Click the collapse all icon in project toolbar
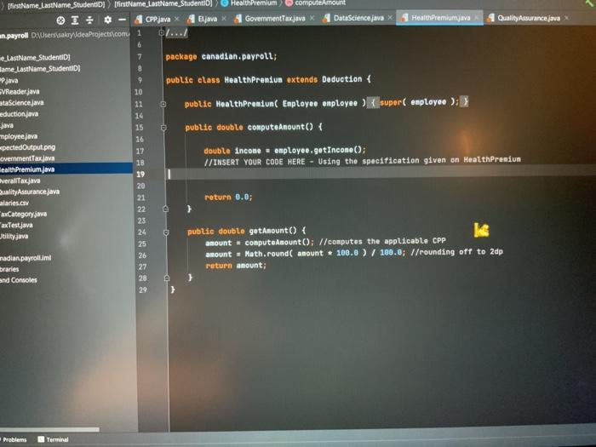This screenshot has width=596, height=447. tap(89, 20)
